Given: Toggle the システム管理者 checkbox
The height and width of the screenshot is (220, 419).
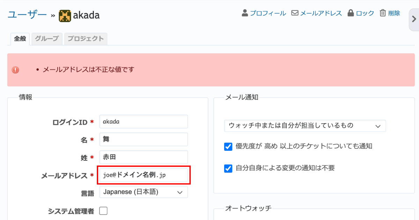Looking at the screenshot, I should click(x=103, y=211).
